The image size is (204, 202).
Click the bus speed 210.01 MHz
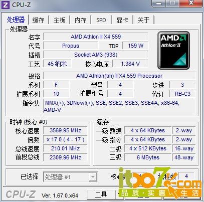(x=65, y=148)
